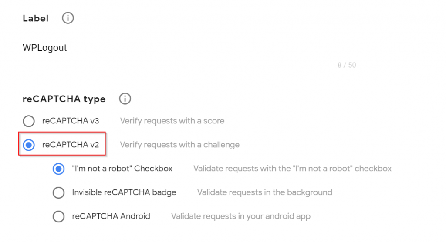This screenshot has width=446, height=242.
Task: Open the info icon beside reCAPTCHA type
Action: pos(125,99)
